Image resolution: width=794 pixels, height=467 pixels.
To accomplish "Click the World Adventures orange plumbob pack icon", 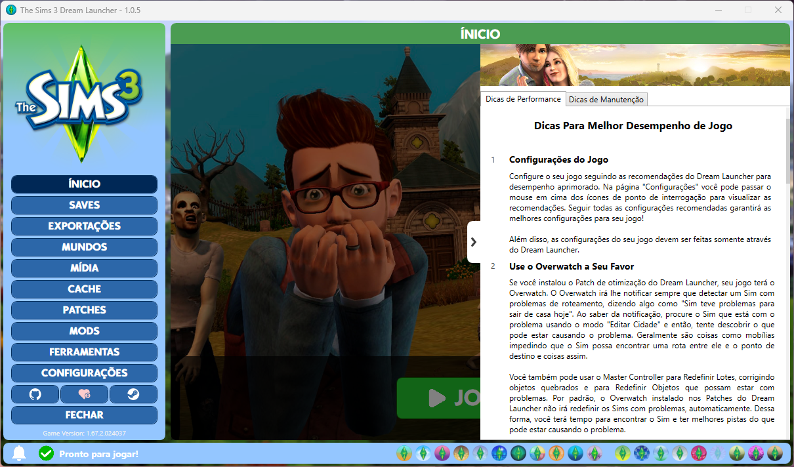I will pos(404,453).
